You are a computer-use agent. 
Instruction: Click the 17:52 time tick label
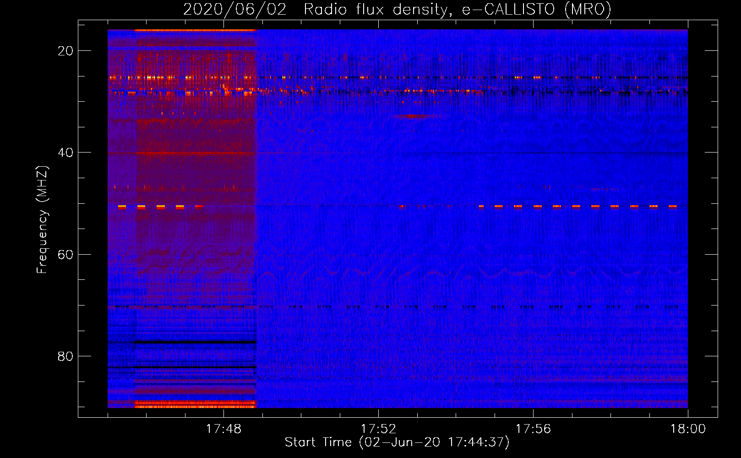(x=378, y=429)
